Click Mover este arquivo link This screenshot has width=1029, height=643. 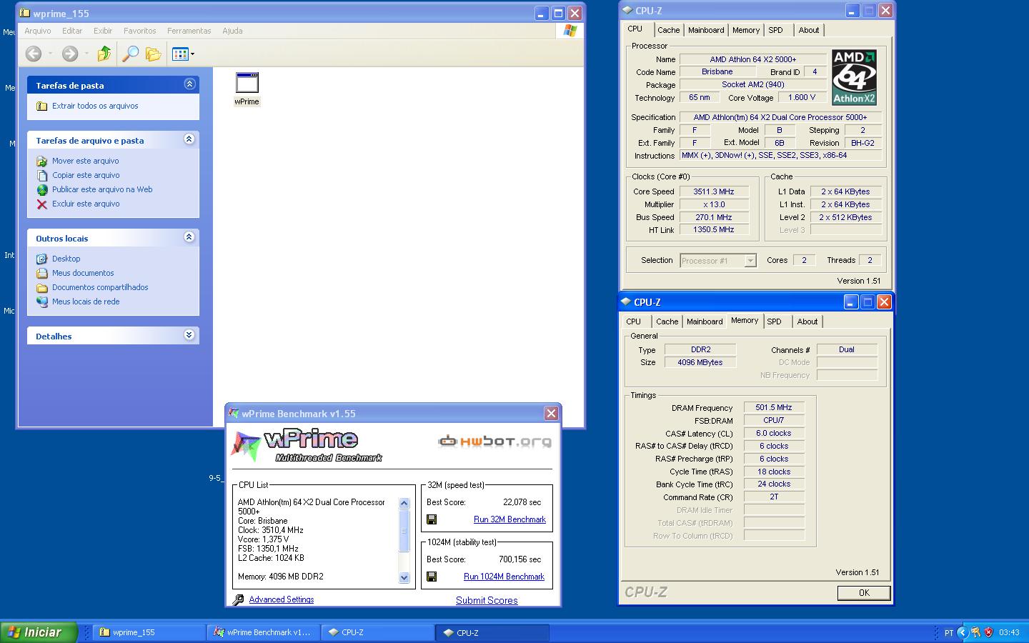click(85, 161)
